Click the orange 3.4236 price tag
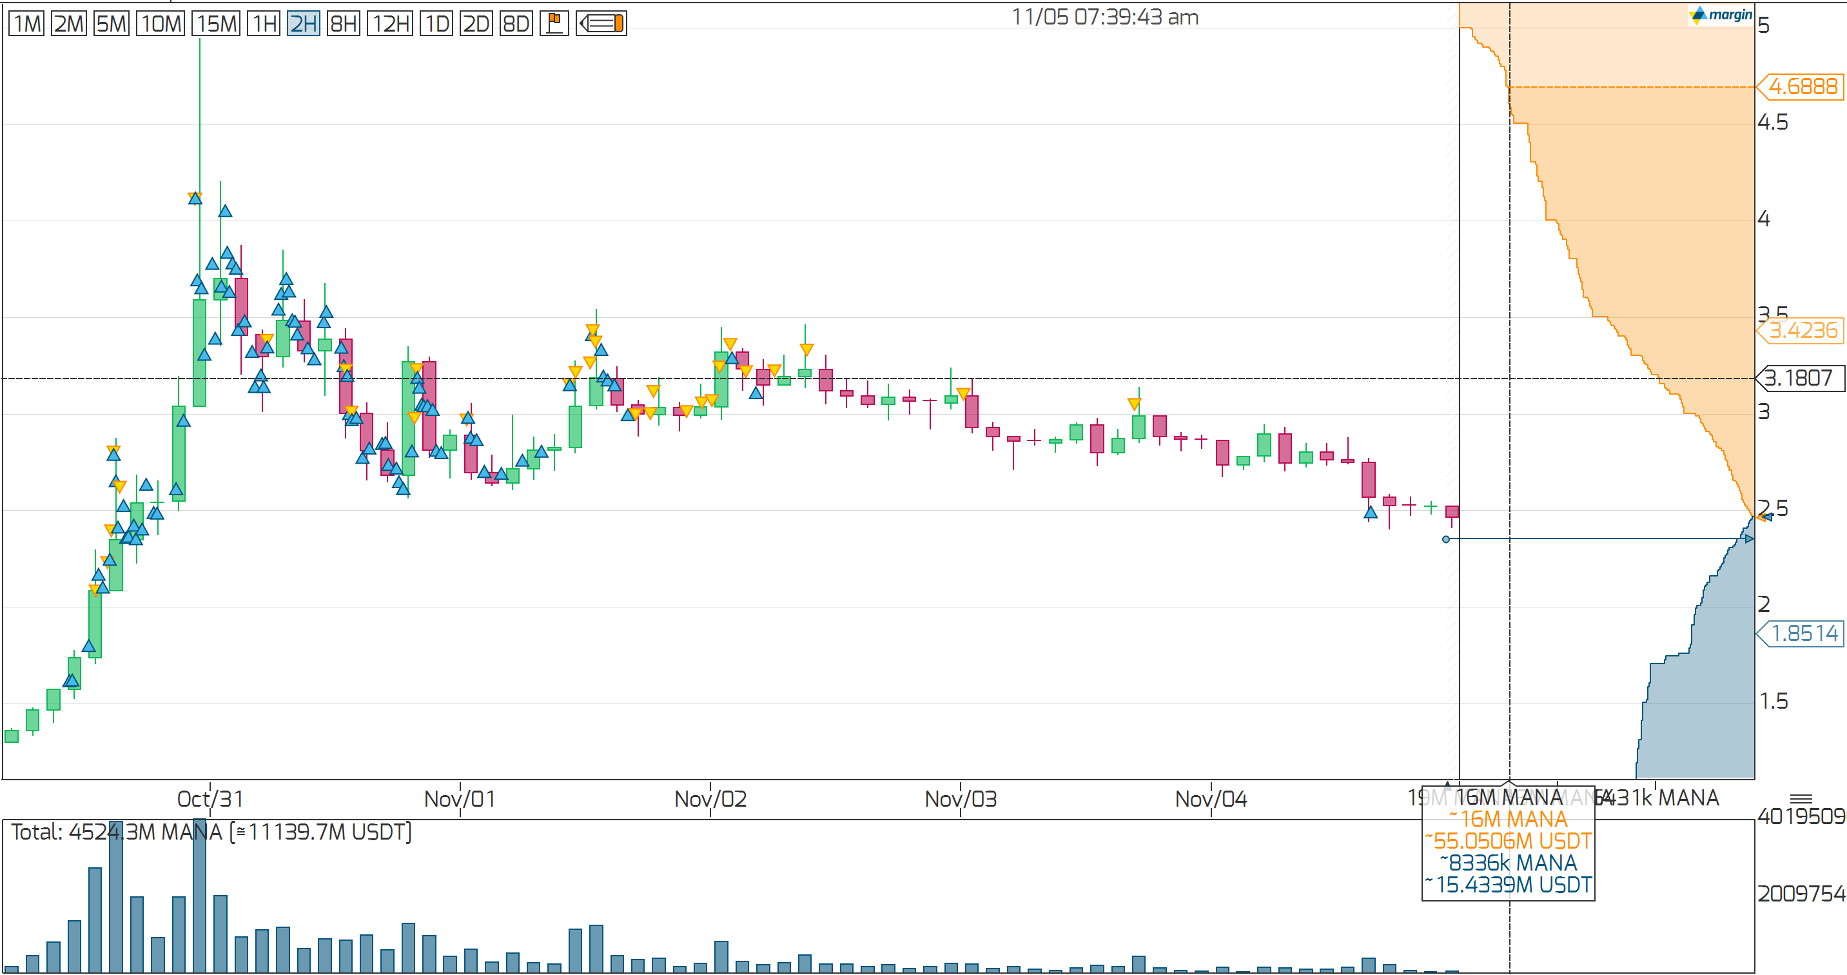The image size is (1847, 975). (1802, 331)
